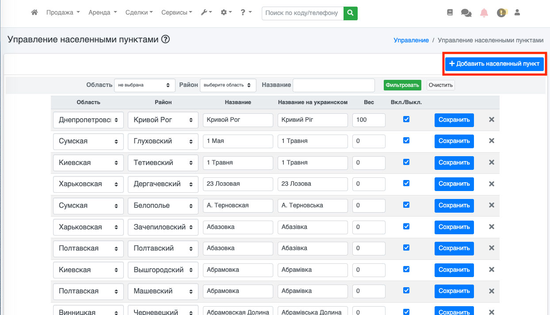Click help icon beside the page title
The height and width of the screenshot is (315, 550).
point(165,40)
